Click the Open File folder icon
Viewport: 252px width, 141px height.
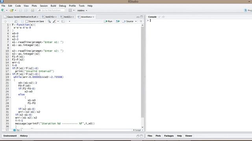(11, 11)
